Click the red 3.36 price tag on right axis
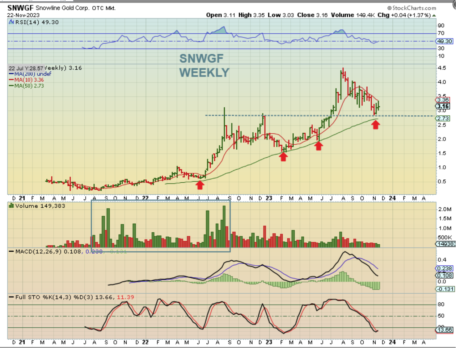456x348 pixels. (443, 100)
